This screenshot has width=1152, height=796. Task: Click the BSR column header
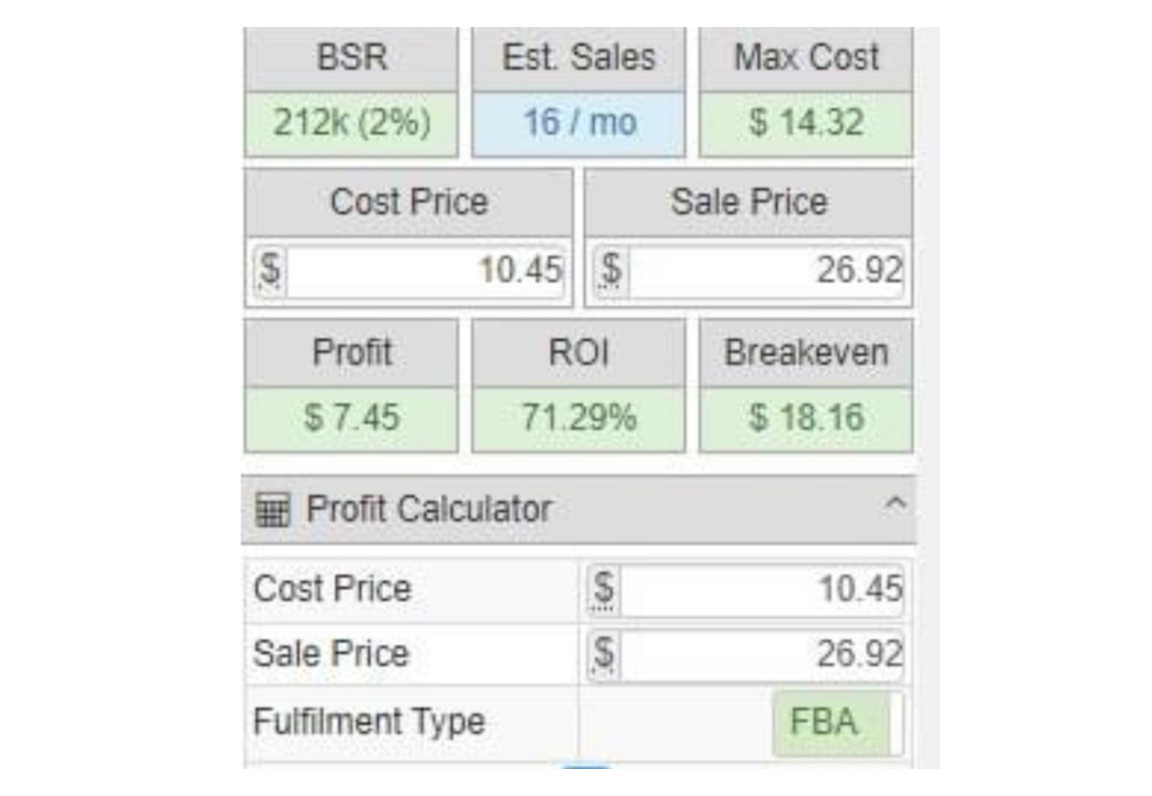pos(351,58)
